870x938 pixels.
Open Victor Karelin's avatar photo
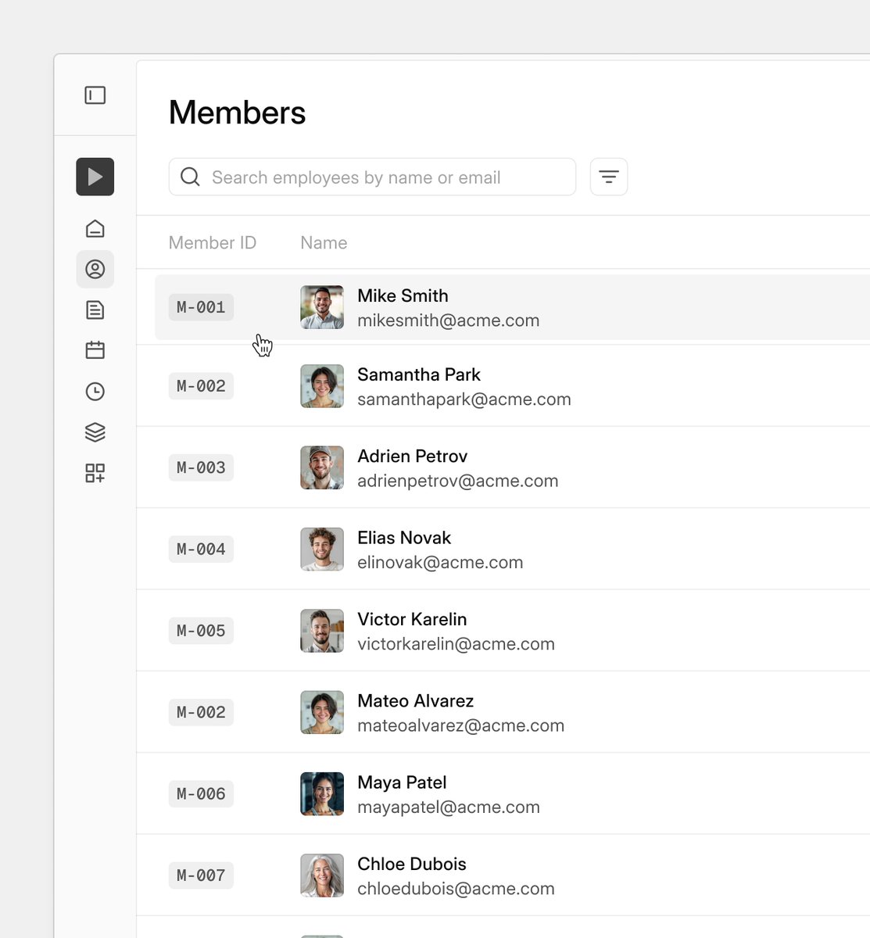pos(322,631)
